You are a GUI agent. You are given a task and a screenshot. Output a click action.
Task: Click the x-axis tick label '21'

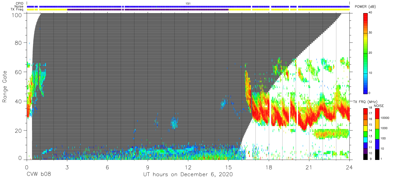coord(309,167)
